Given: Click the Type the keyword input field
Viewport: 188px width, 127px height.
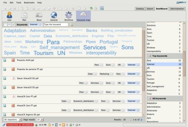Looking at the screenshot, I should (56, 25).
